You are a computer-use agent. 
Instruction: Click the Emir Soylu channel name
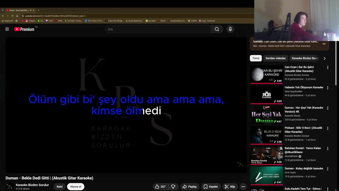(290, 172)
